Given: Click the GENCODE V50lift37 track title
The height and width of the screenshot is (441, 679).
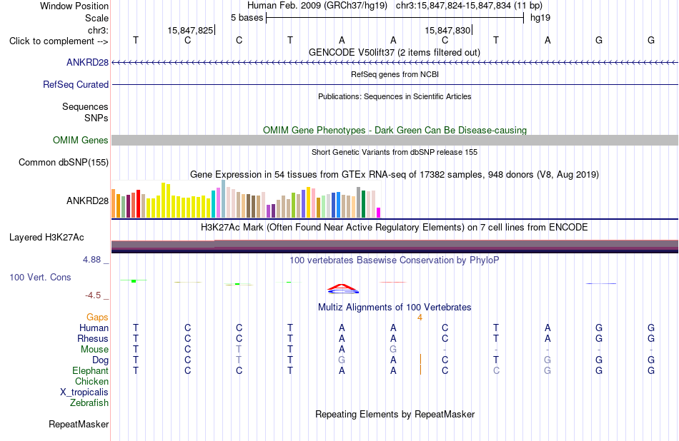Looking at the screenshot, I should (x=394, y=52).
